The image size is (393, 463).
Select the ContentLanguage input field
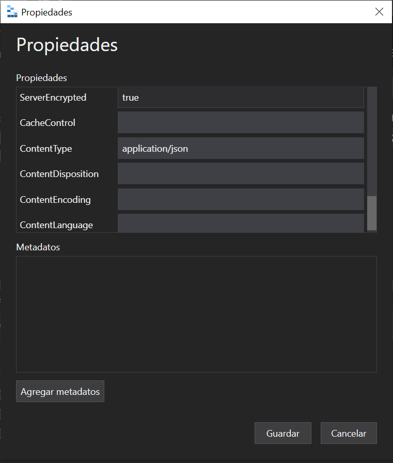click(x=241, y=223)
